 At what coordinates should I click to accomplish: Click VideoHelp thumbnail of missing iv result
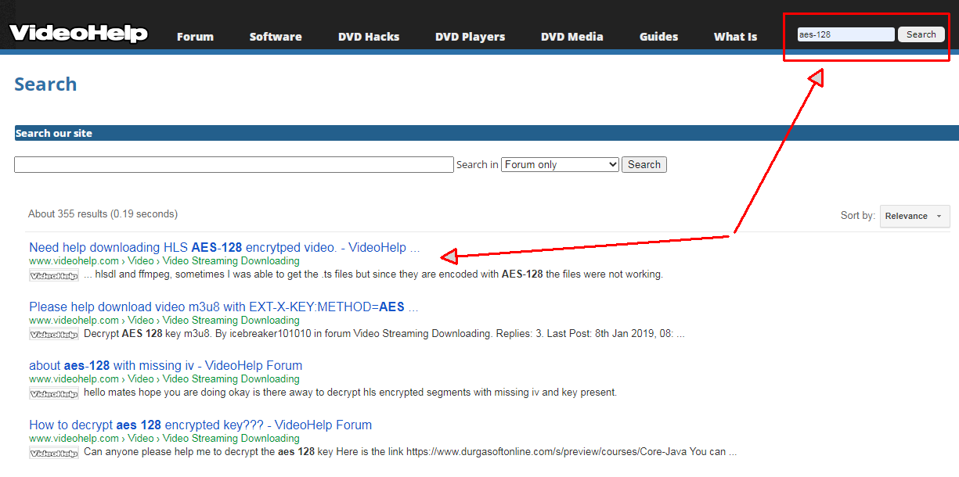pyautogui.click(x=54, y=393)
